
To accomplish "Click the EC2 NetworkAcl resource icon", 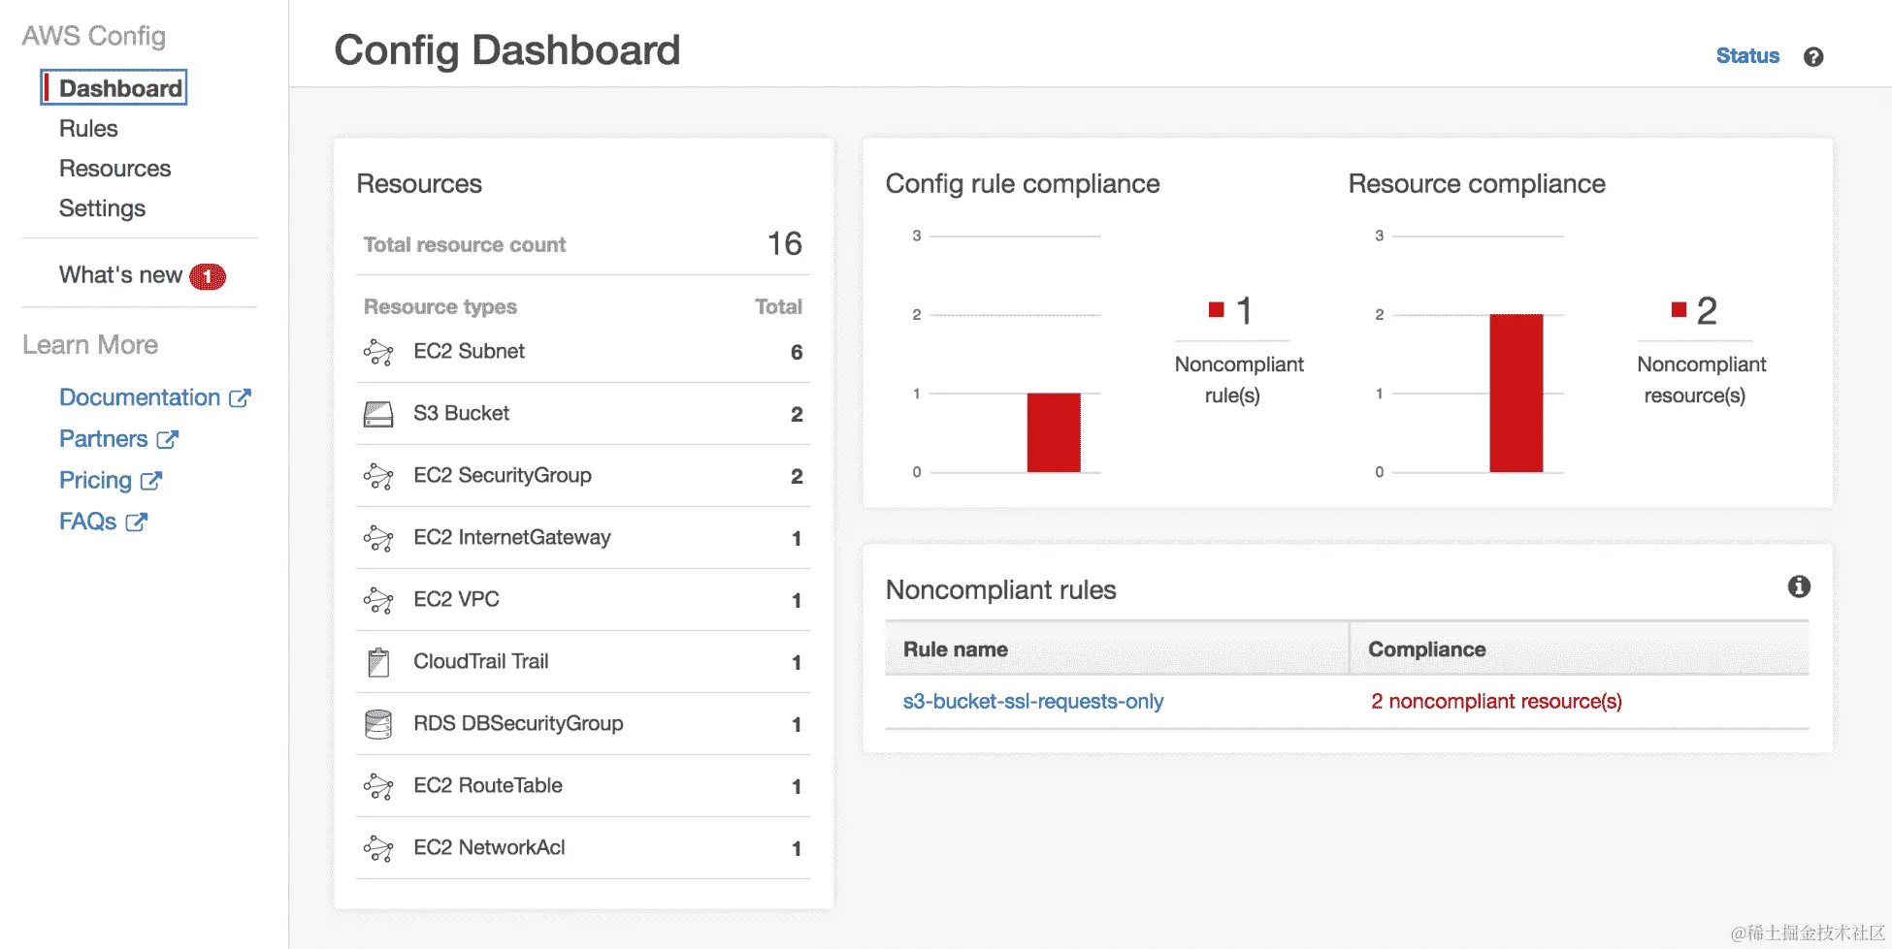I will pyautogui.click(x=378, y=848).
